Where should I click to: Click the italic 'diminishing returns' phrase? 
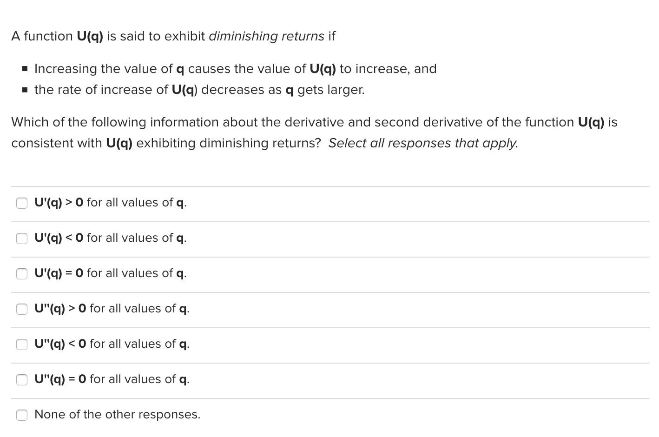266,36
